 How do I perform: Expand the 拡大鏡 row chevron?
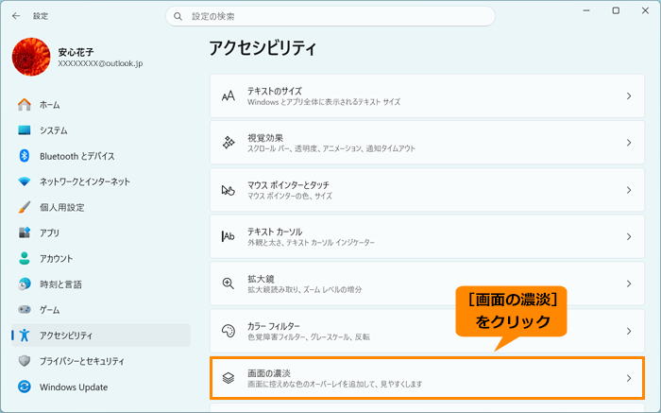(629, 284)
